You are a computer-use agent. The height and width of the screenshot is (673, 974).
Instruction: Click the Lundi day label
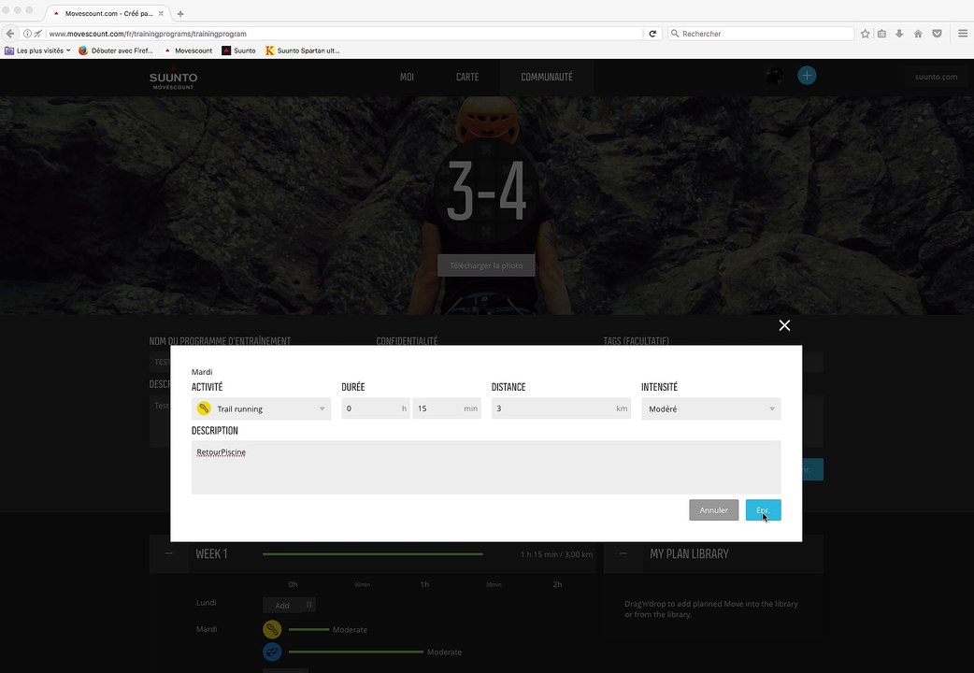tap(207, 602)
